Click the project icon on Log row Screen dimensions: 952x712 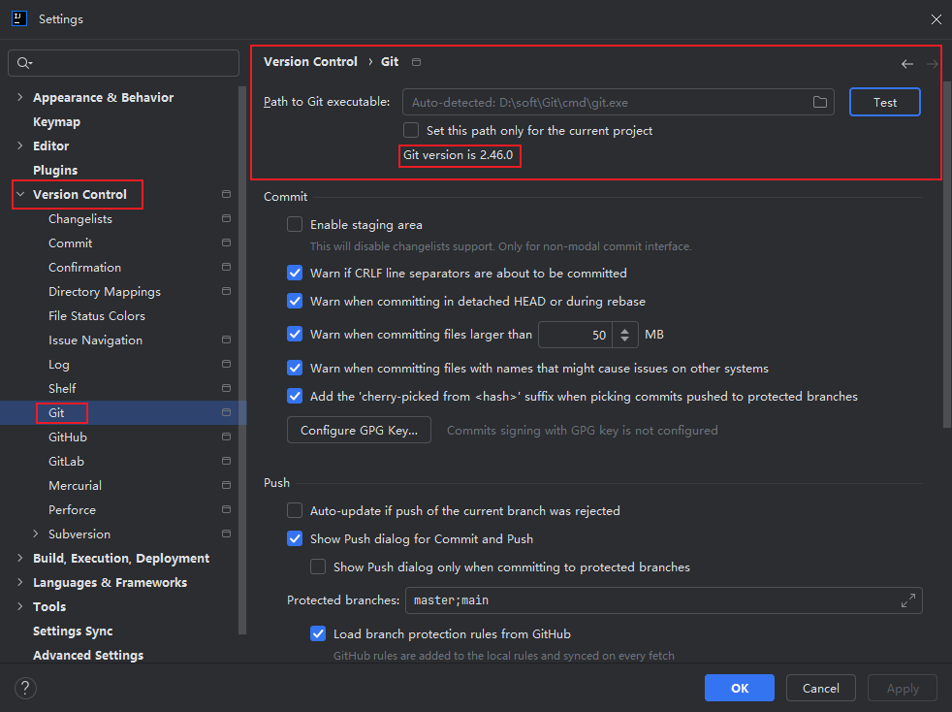(x=227, y=364)
